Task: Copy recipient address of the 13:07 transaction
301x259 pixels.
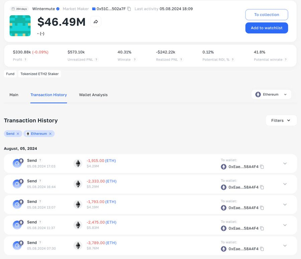Action: pos(262,208)
